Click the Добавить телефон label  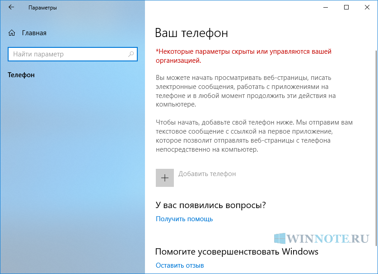coord(207,174)
